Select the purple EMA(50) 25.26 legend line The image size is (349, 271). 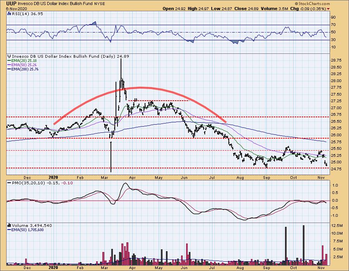point(9,65)
